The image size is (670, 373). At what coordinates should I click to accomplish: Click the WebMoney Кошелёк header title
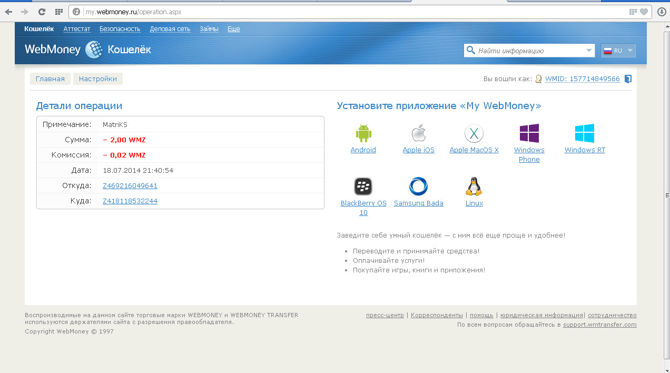click(x=88, y=50)
